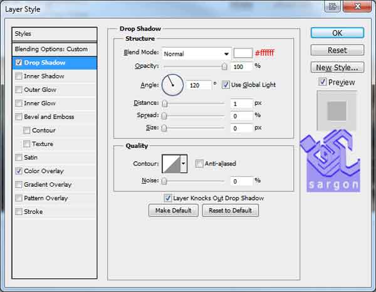Click the Opacity slider handle

pyautogui.click(x=224, y=66)
